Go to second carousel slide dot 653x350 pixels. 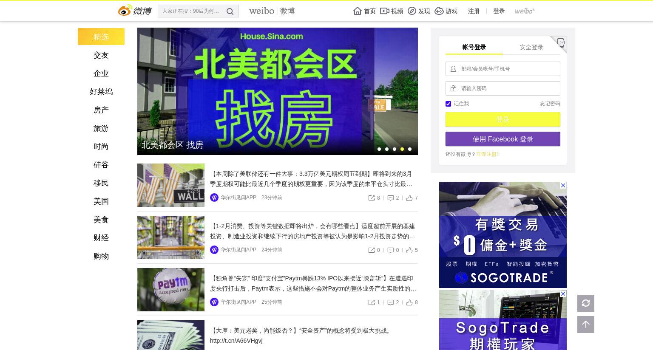coord(387,149)
